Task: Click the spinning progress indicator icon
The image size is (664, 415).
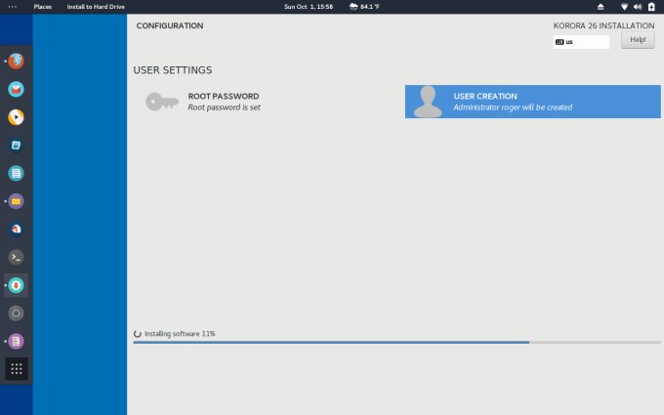Action: click(x=138, y=334)
